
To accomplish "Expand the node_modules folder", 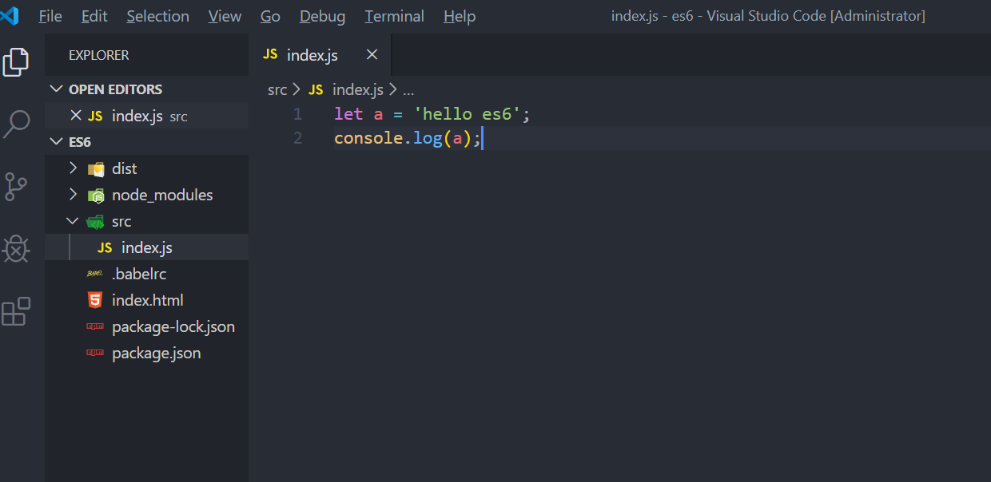I will [73, 195].
